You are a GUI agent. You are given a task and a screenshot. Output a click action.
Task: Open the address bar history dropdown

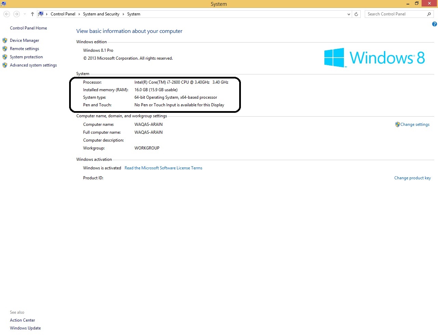pyautogui.click(x=349, y=14)
